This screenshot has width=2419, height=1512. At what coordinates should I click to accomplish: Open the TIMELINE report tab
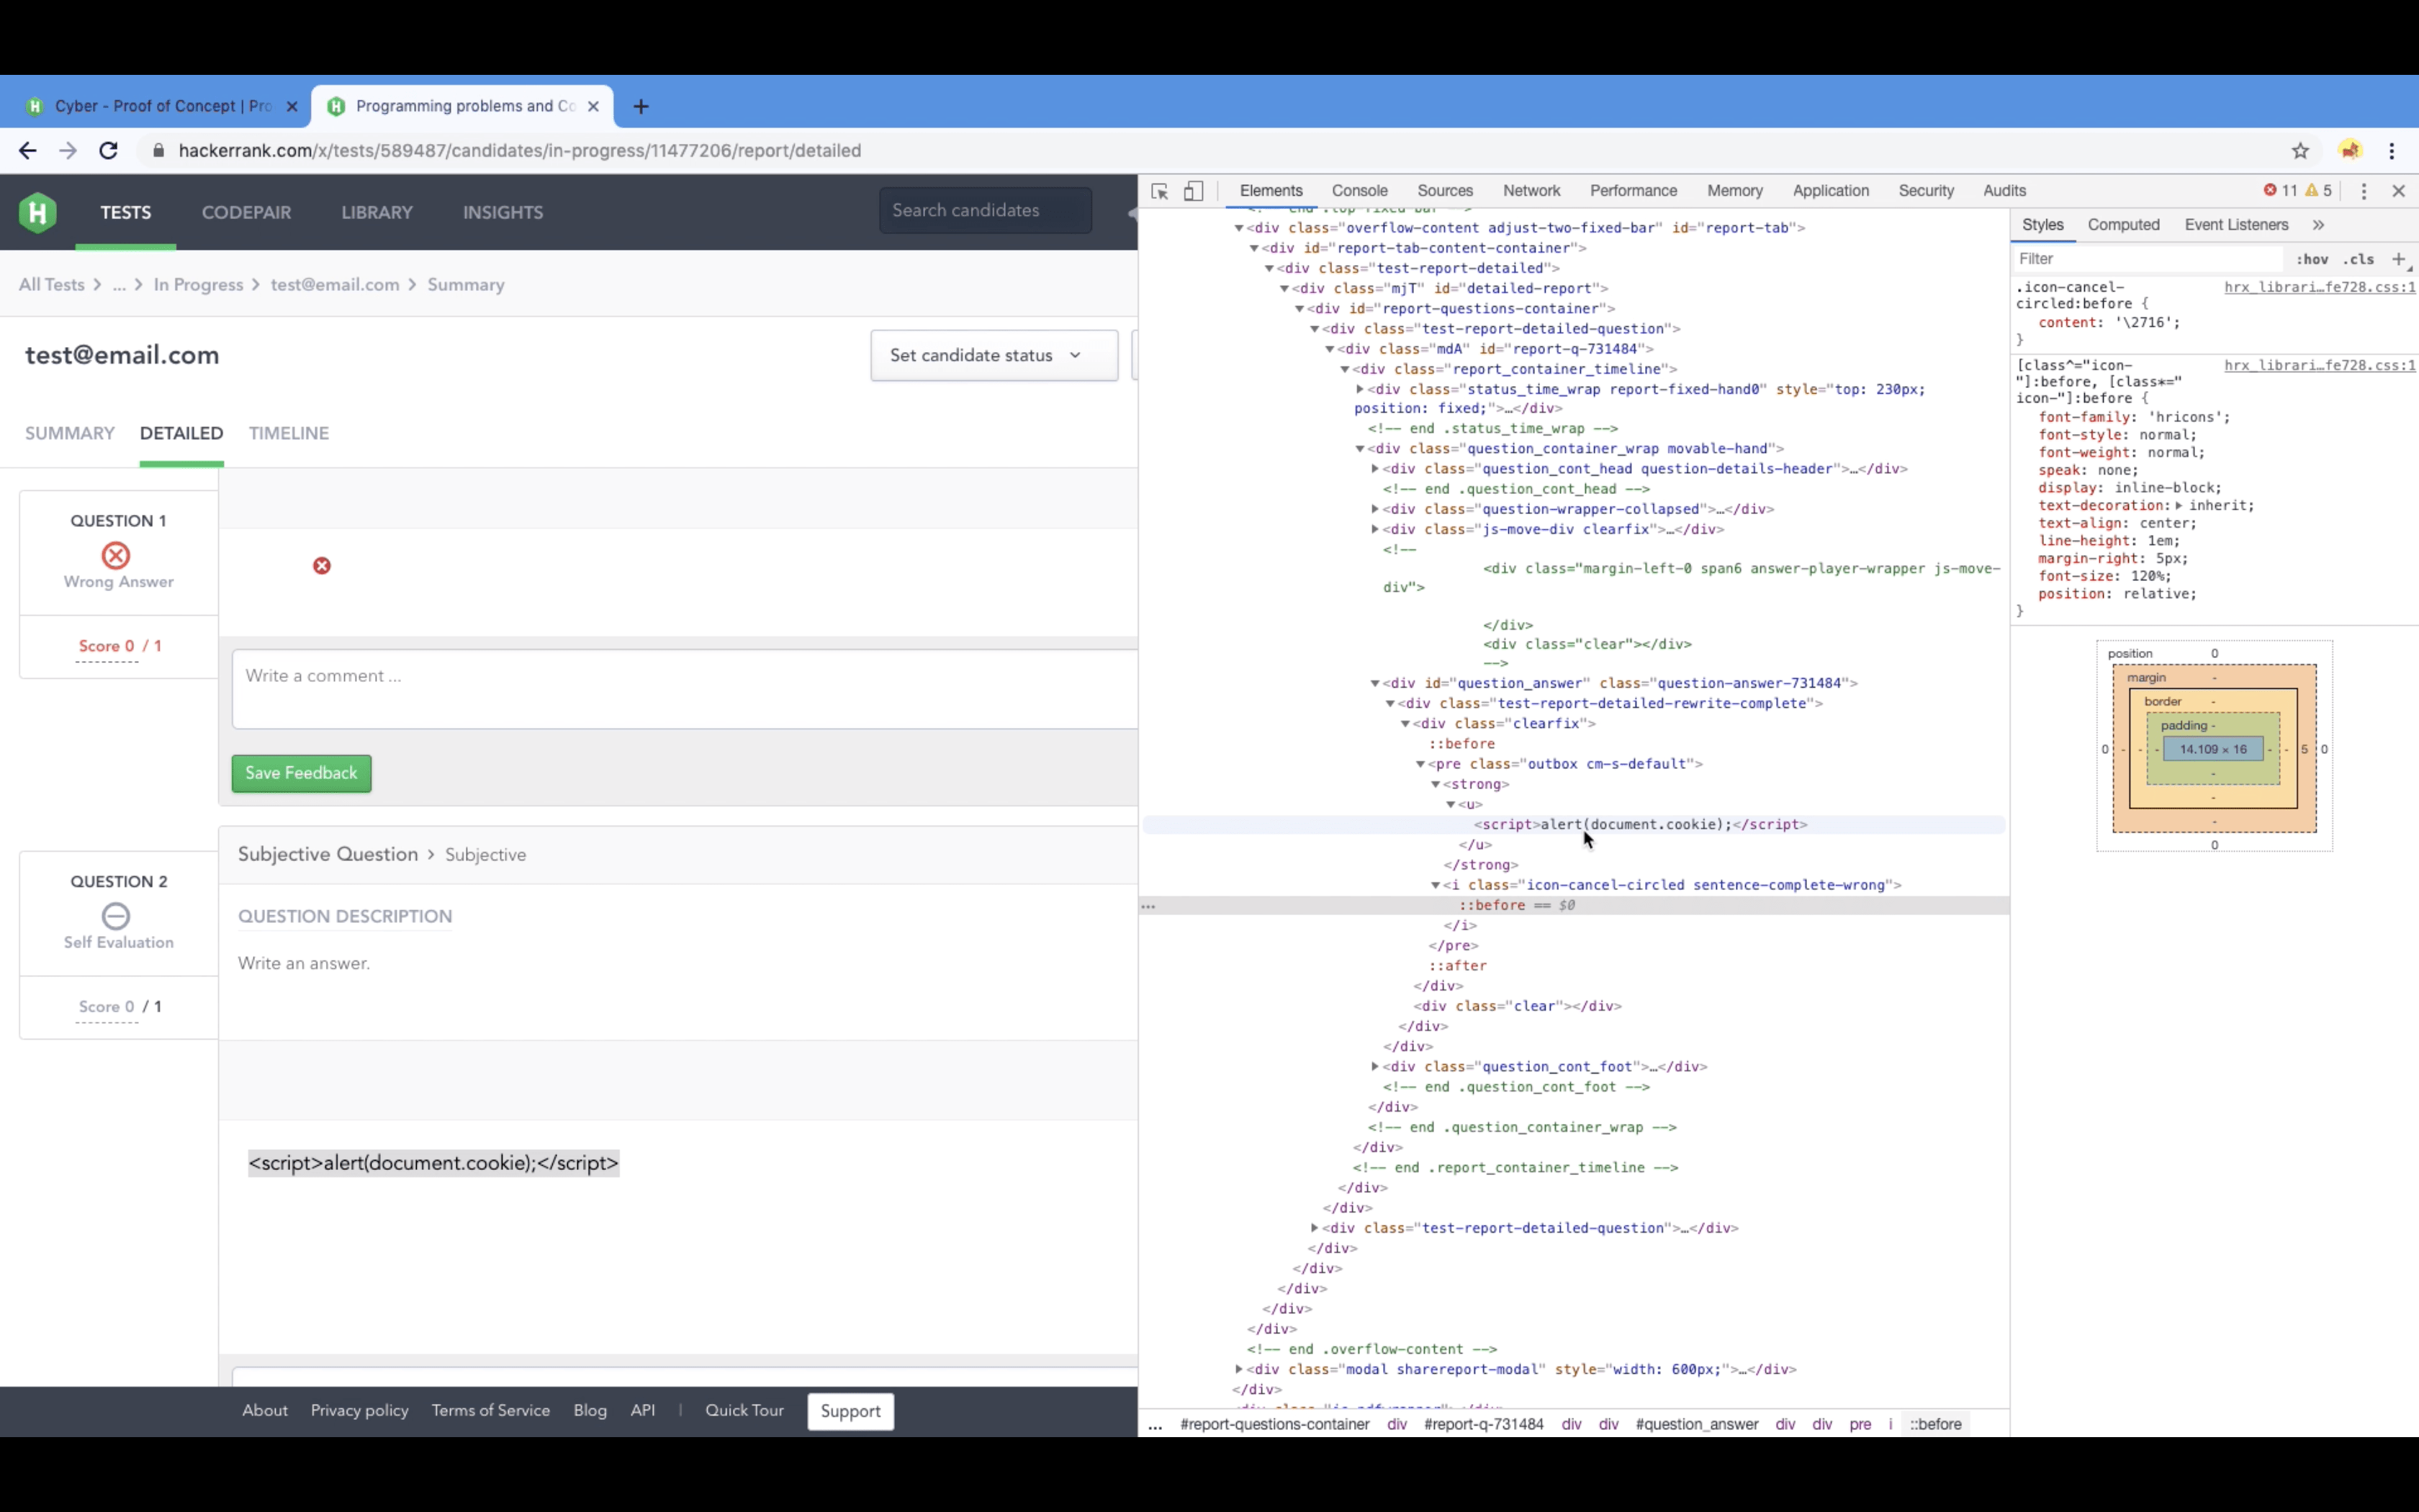tap(289, 433)
